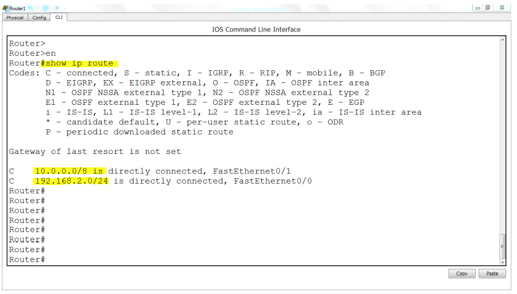Click the 'D - EIGRP, EX - EIGRP external' line
Screen dimensions: 517x294
(207, 83)
